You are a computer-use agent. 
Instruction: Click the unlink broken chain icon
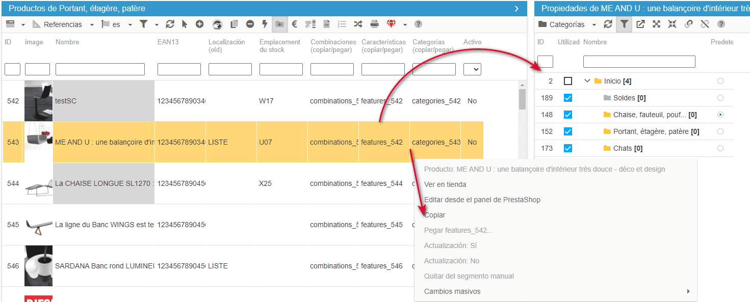(x=705, y=24)
